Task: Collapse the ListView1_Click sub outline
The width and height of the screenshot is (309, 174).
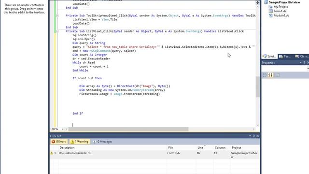Action: 57,31
